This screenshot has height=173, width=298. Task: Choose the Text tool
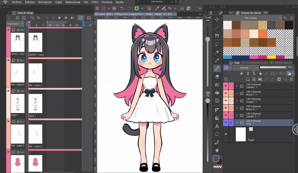[217, 126]
